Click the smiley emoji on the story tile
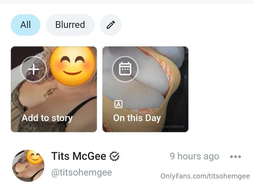This screenshot has width=253, height=183. [x=73, y=66]
